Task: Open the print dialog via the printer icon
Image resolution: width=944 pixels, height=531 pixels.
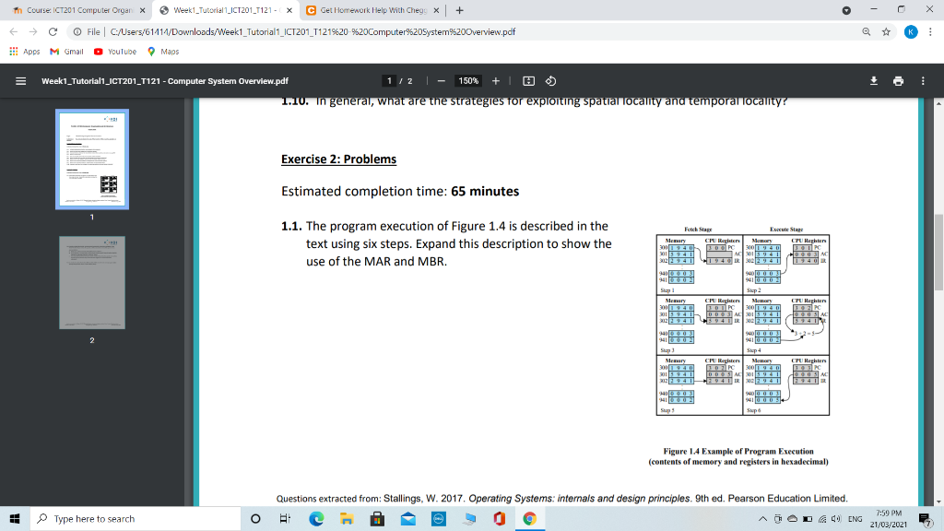Action: [898, 81]
